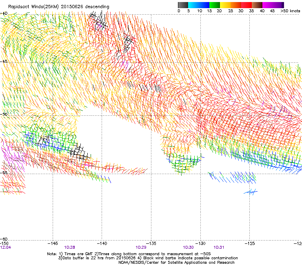Click the NOAA/NESDIS credit line
Screen dimensions: 302x265
click(x=176, y=263)
